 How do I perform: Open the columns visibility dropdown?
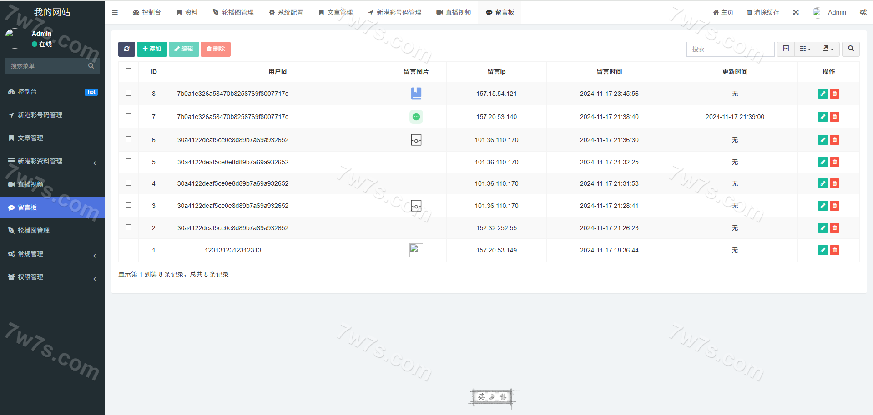coord(805,49)
